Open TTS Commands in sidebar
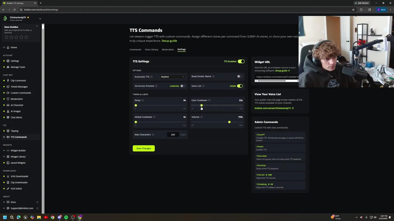Screen dimensions: 394x221 click(18, 137)
